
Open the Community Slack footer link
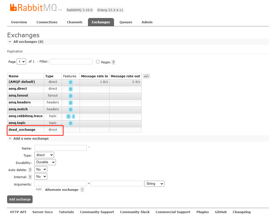[x=135, y=212]
